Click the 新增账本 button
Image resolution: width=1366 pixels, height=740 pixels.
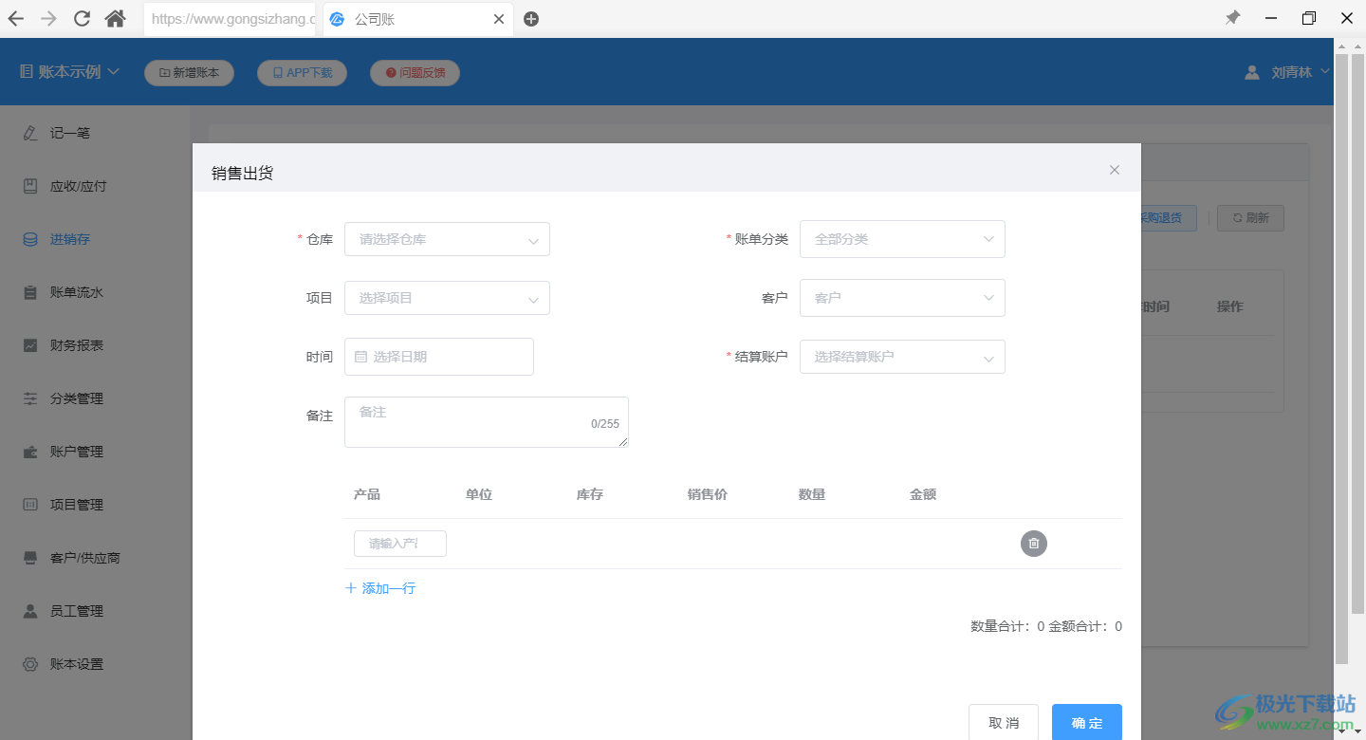[189, 72]
